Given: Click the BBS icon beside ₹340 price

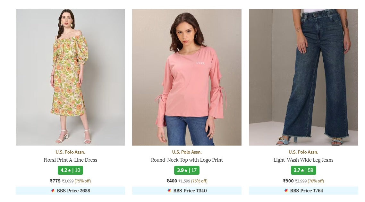Looking at the screenshot, I should pos(169,190).
